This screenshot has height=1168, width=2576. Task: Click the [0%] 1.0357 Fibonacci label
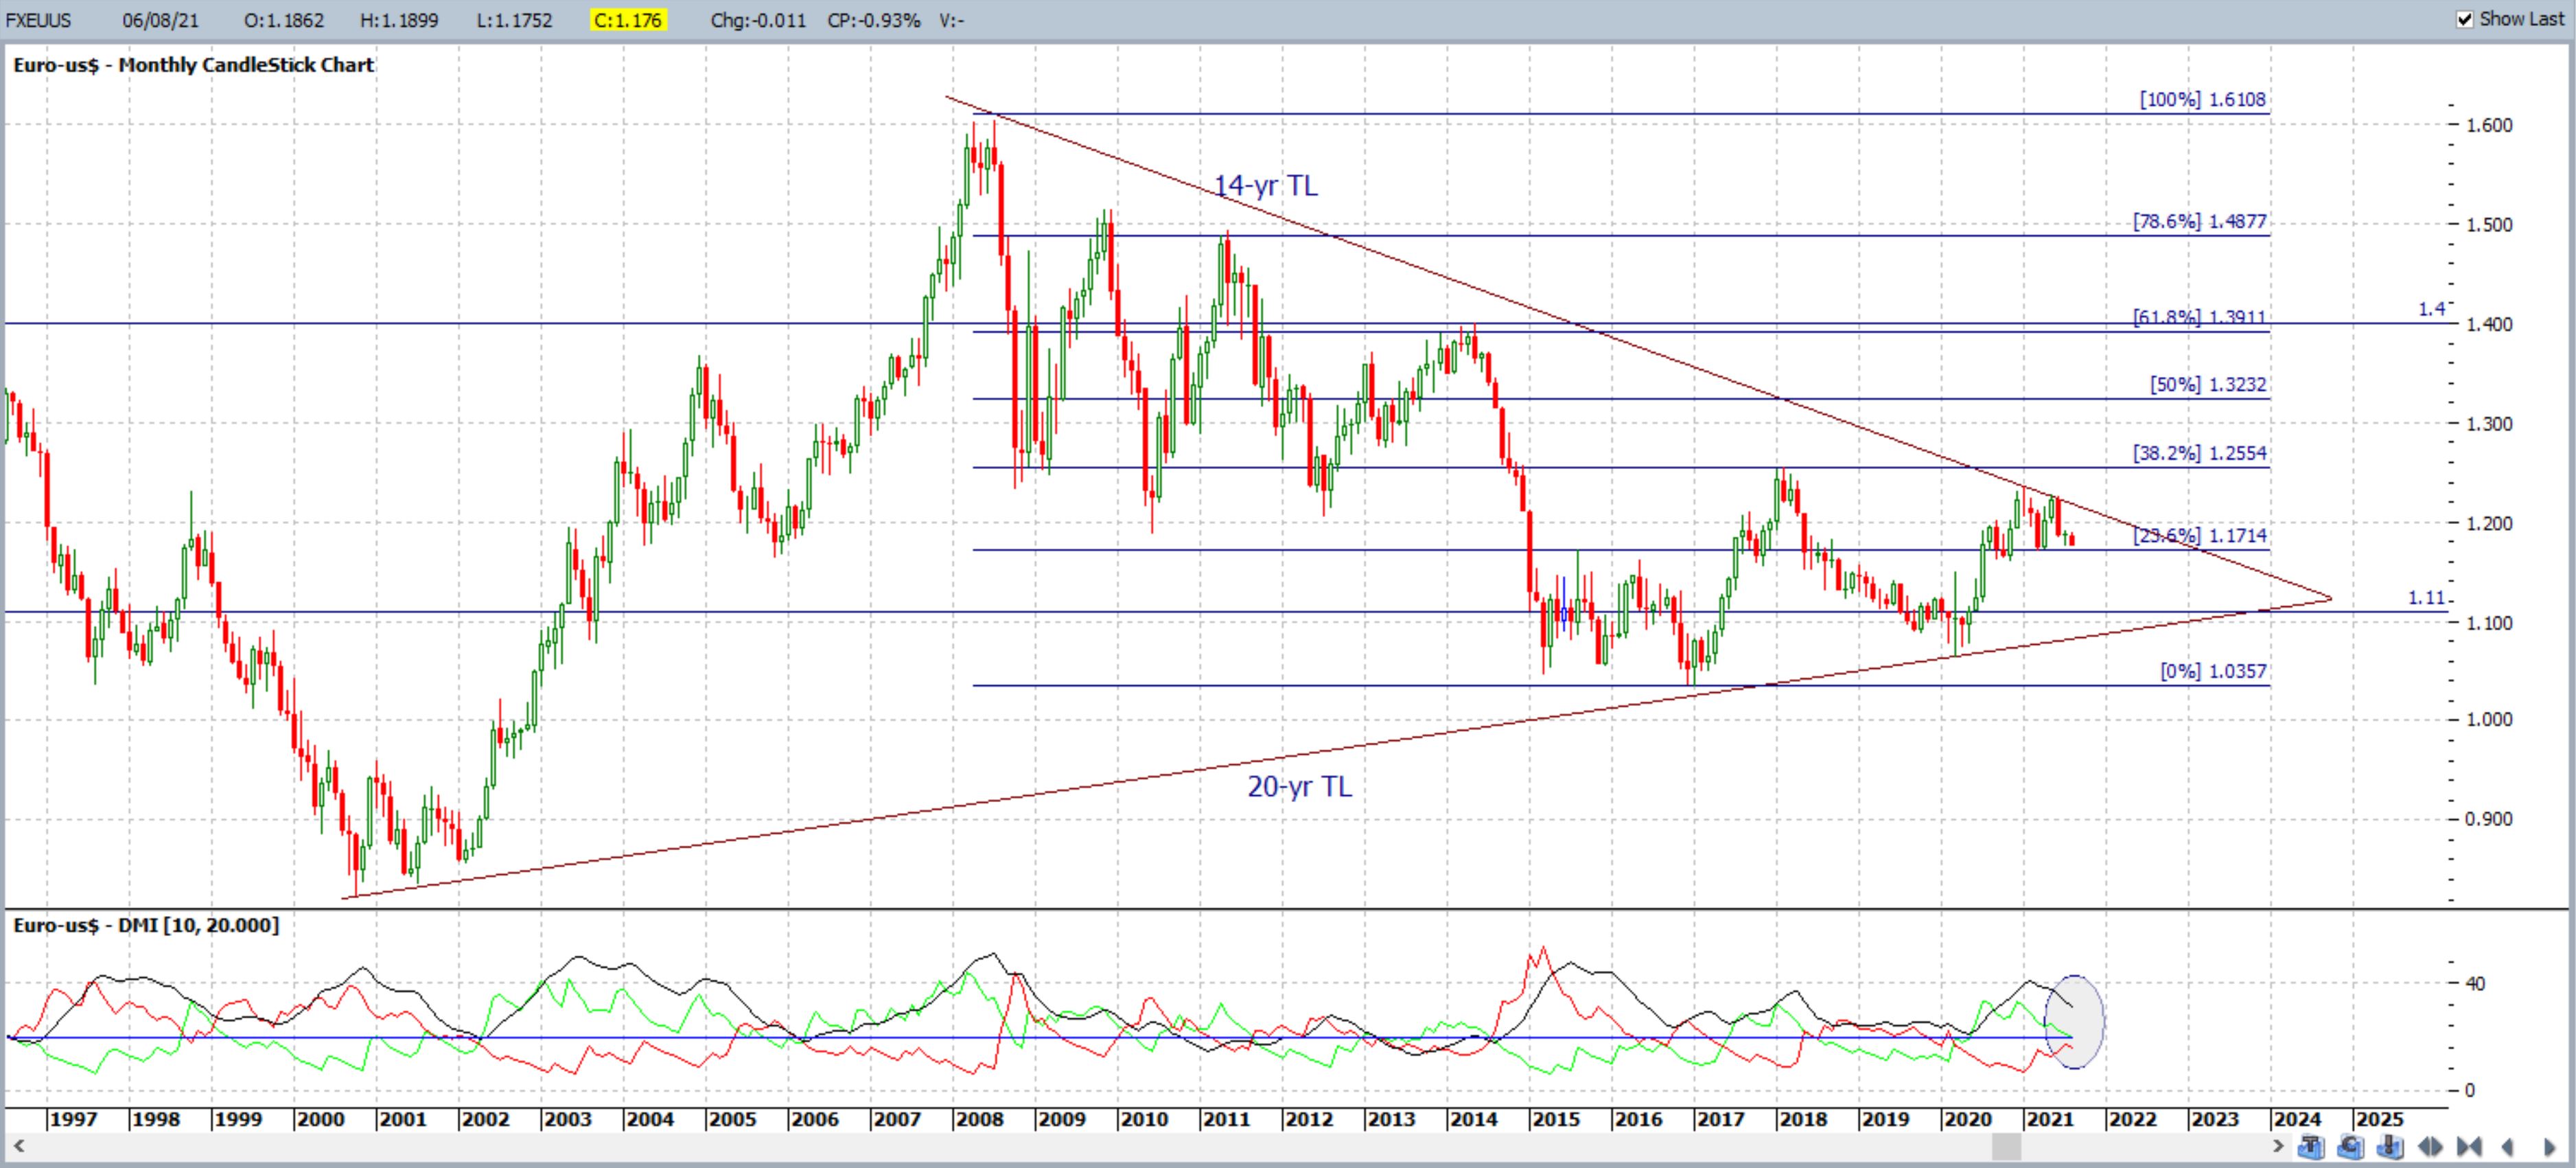(x=2213, y=671)
